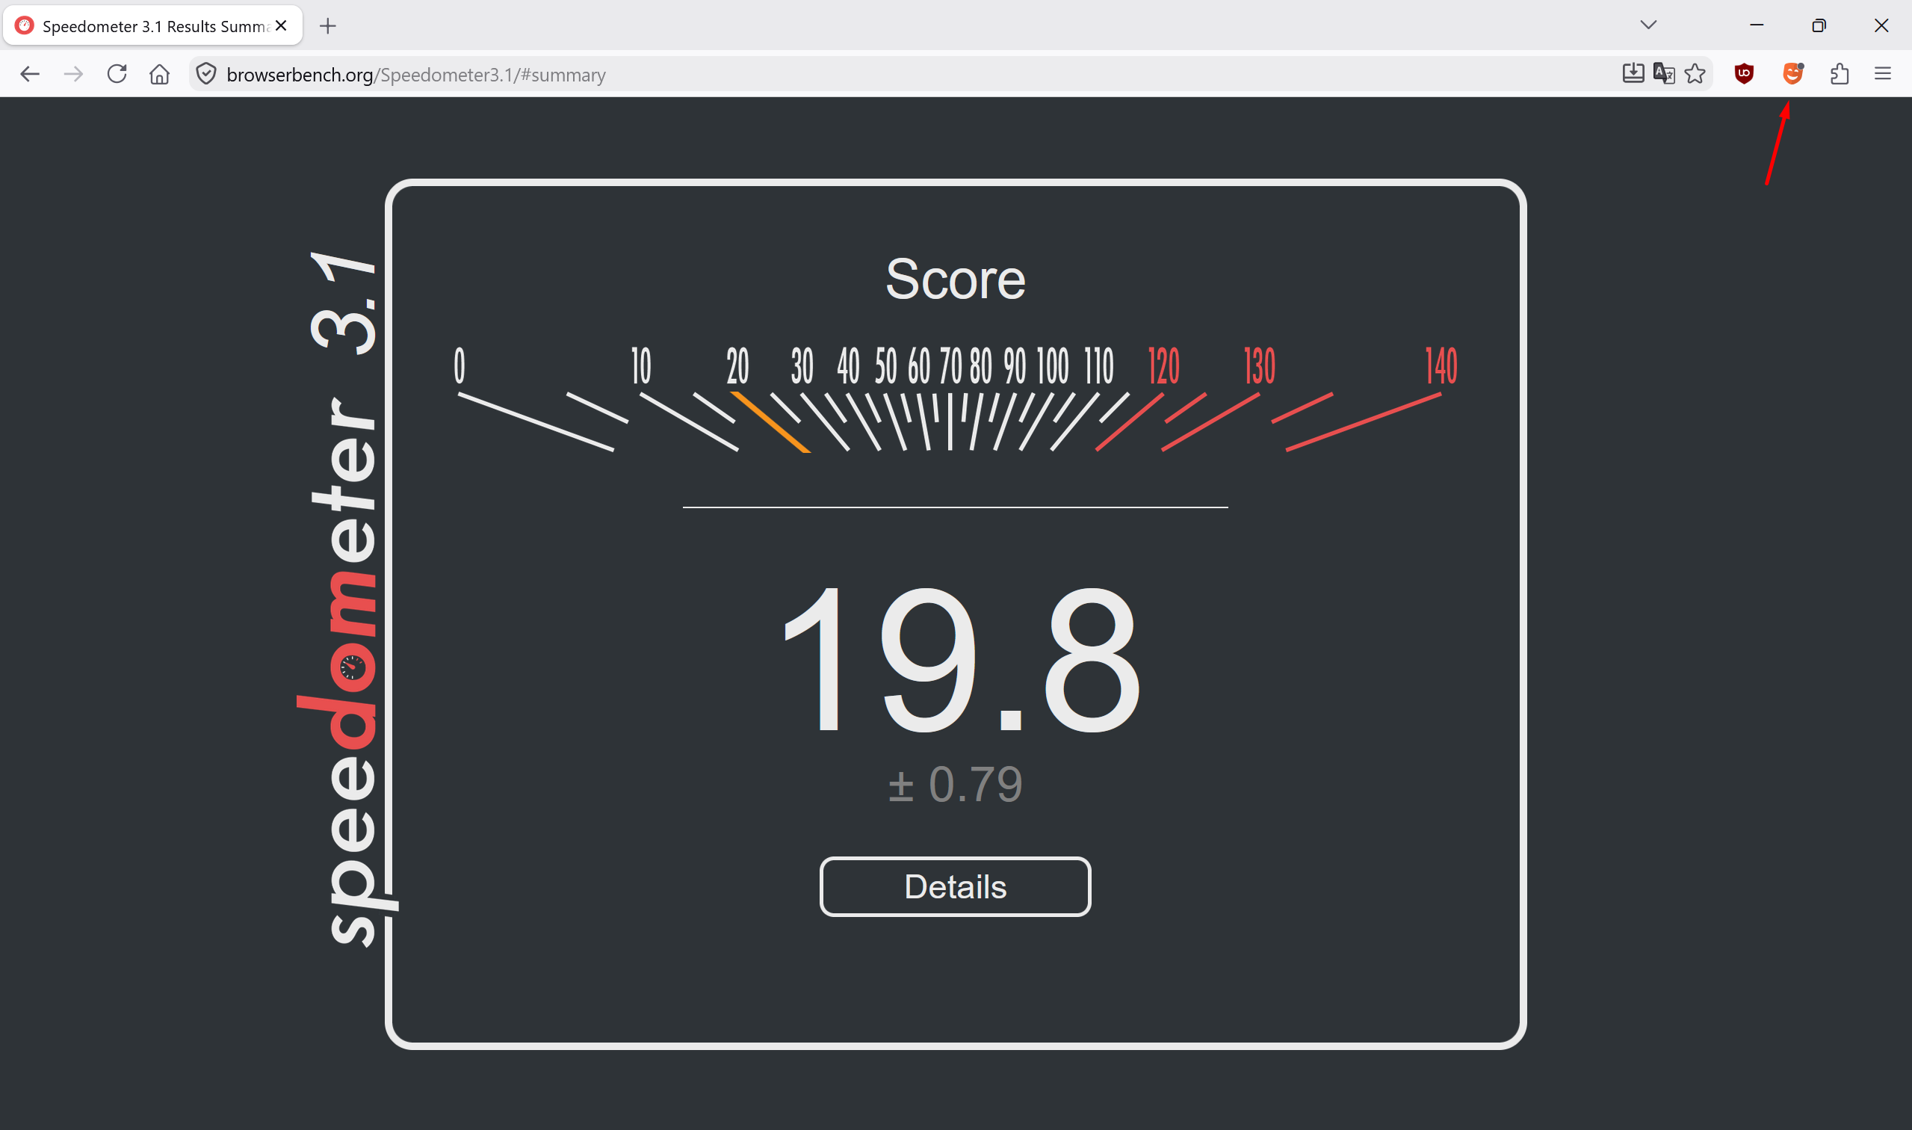Click the forward navigation arrow

73,74
